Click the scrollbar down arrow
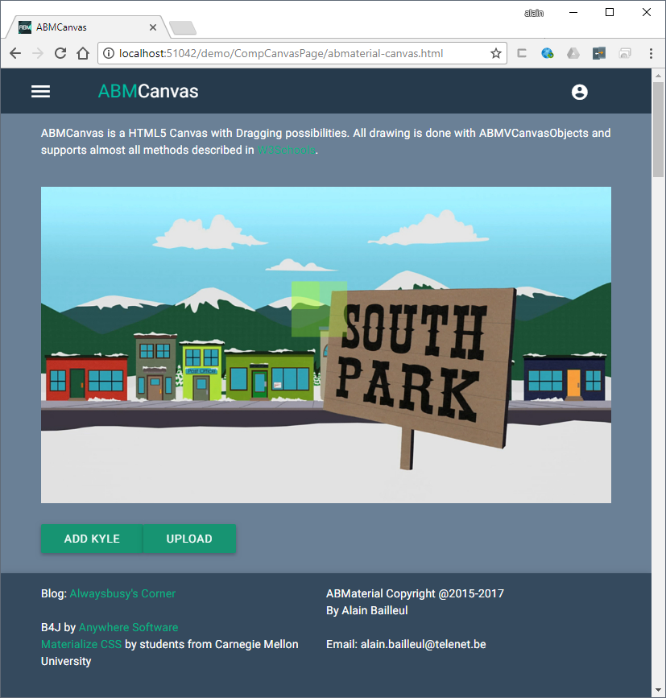This screenshot has height=698, width=666. click(x=658, y=689)
